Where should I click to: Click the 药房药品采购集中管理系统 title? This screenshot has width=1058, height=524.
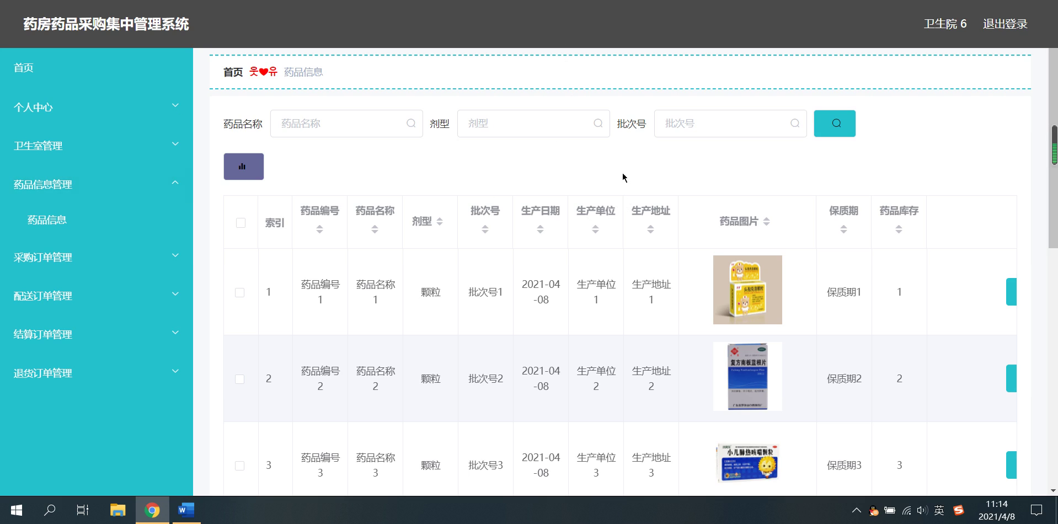(x=106, y=24)
